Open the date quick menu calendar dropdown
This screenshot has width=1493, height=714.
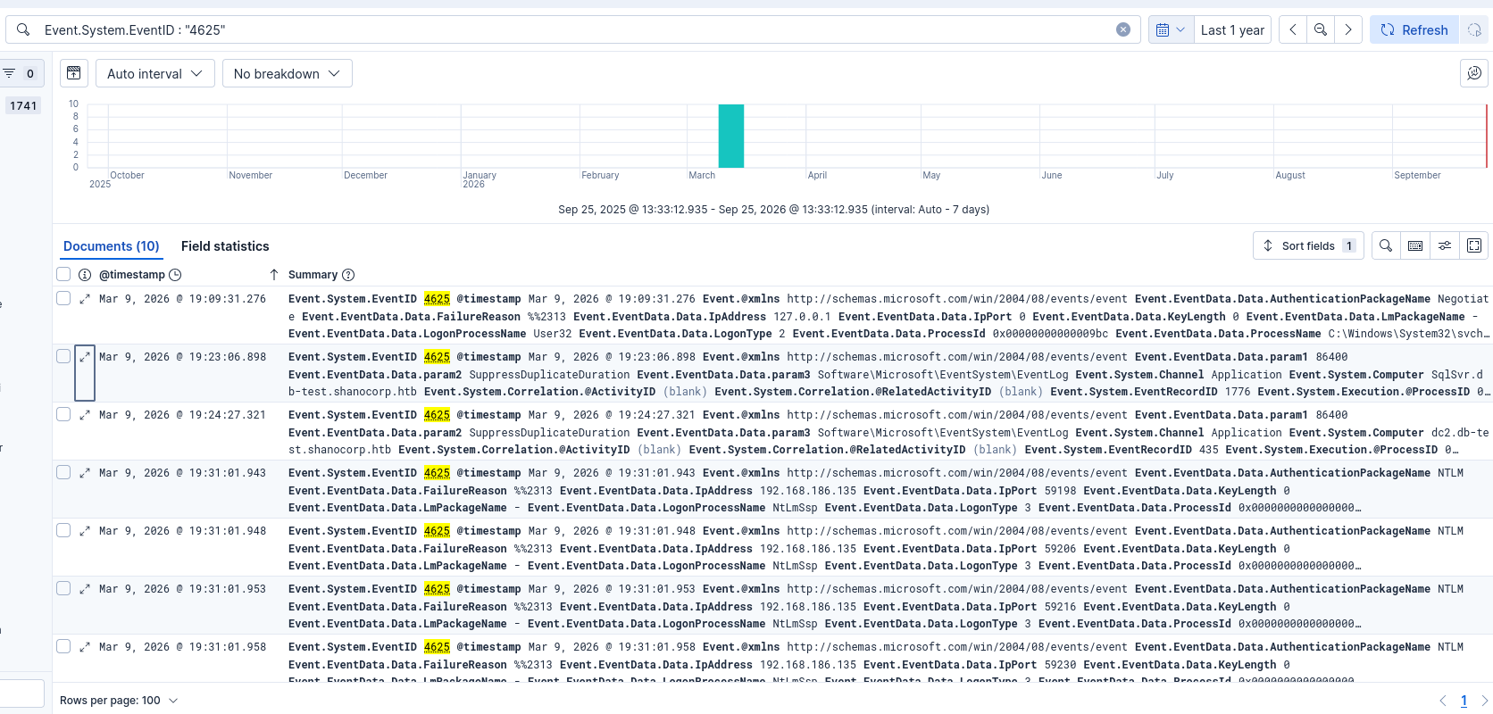(x=1171, y=29)
